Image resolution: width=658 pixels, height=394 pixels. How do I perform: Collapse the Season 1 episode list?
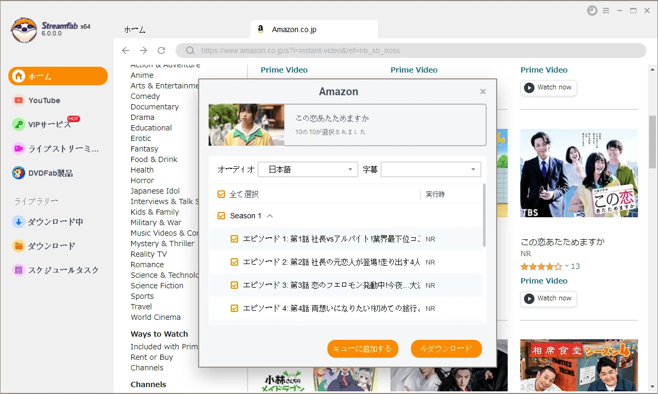point(269,215)
